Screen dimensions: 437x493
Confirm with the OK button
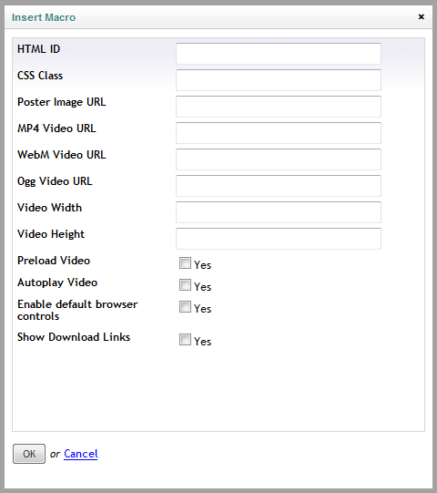click(29, 454)
